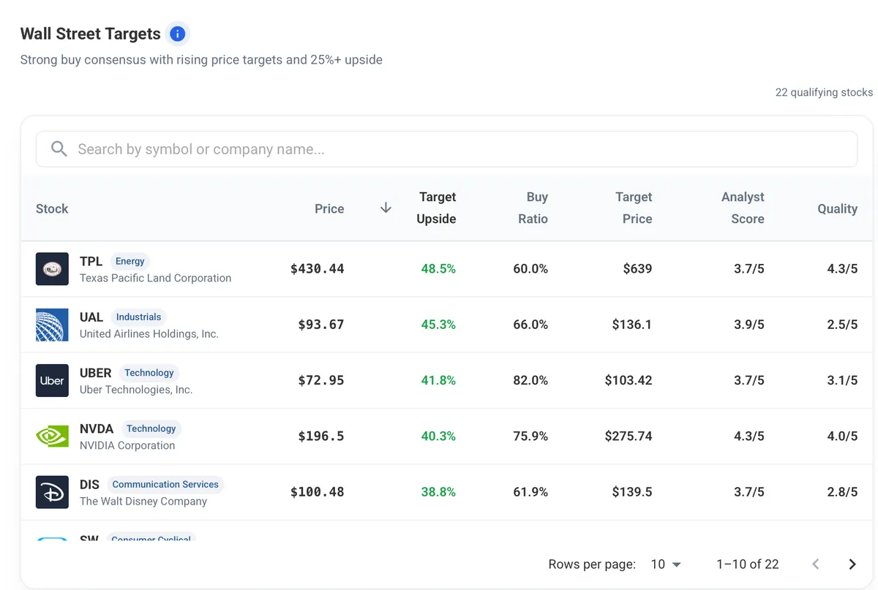Viewport: 878px width, 590px height.
Task: Click the 38.8% target upside value
Action: (x=438, y=492)
